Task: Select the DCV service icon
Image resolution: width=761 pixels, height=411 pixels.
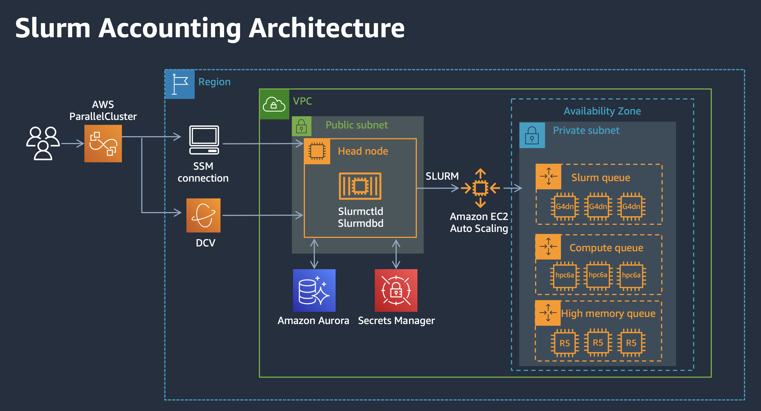Action: (x=203, y=215)
